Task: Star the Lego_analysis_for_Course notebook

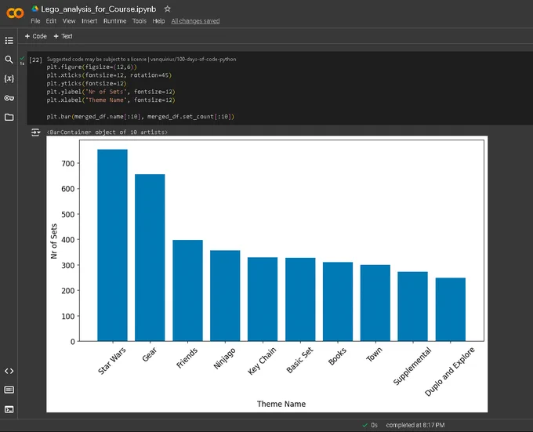Action: point(167,9)
